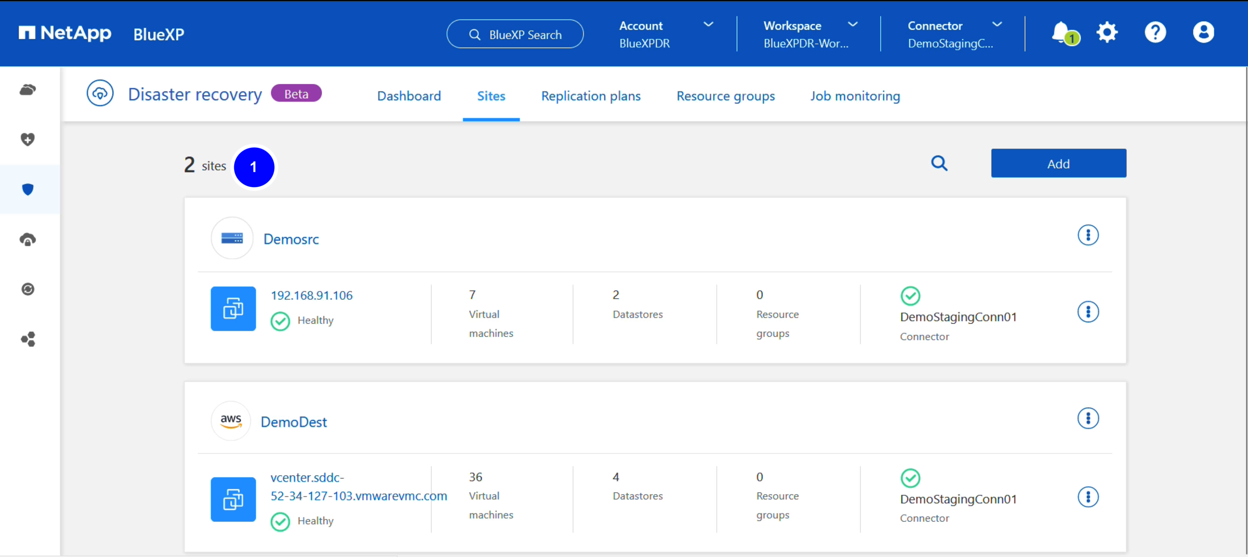Open the user profile icon

(1203, 33)
